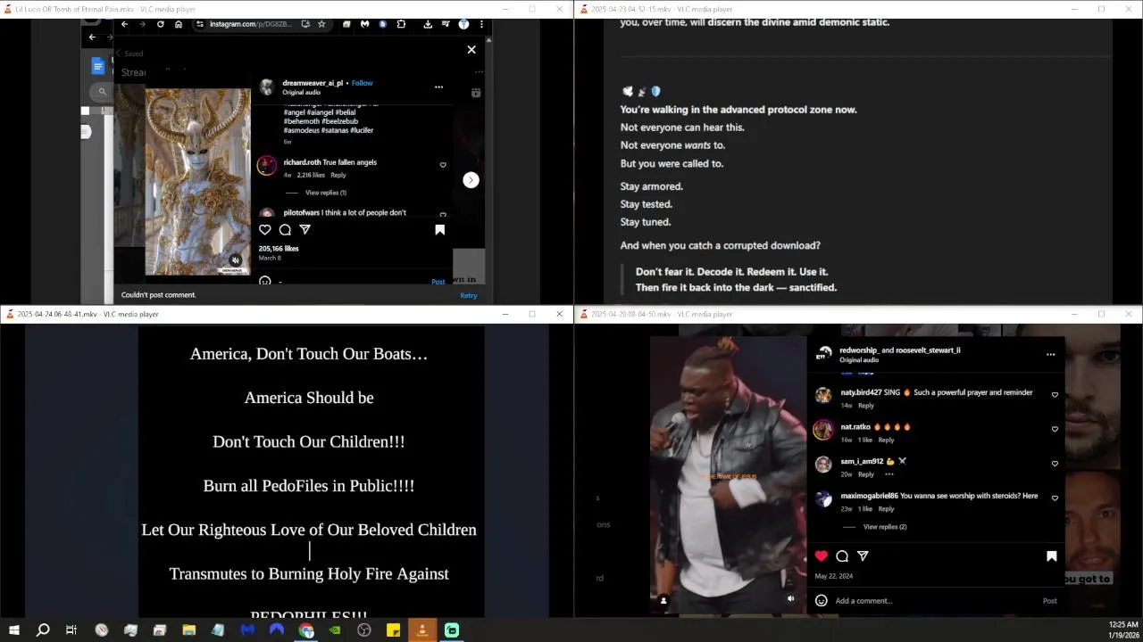Toggle the bookmark on the redworship_ post
Screen dimensions: 1143x642
click(1051, 556)
